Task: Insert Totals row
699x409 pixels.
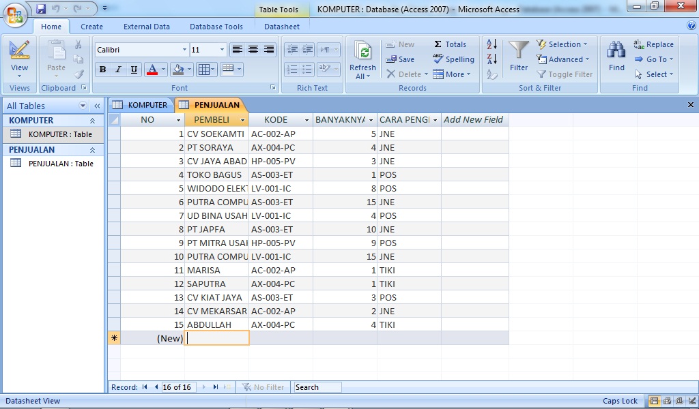Action: (x=451, y=44)
